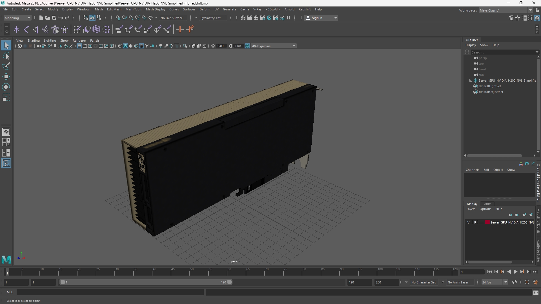Go to the start of the playback range
Viewport: 541px width, 304px height.
point(489,272)
